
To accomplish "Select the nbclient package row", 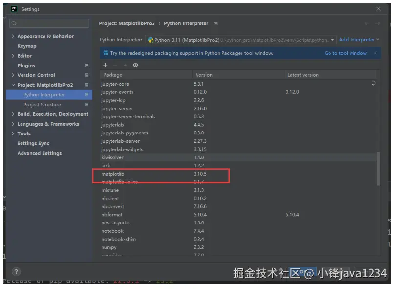I will tap(238, 199).
